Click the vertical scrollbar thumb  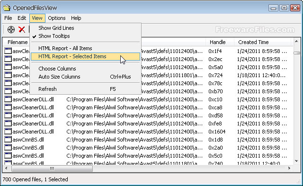click(x=297, y=53)
